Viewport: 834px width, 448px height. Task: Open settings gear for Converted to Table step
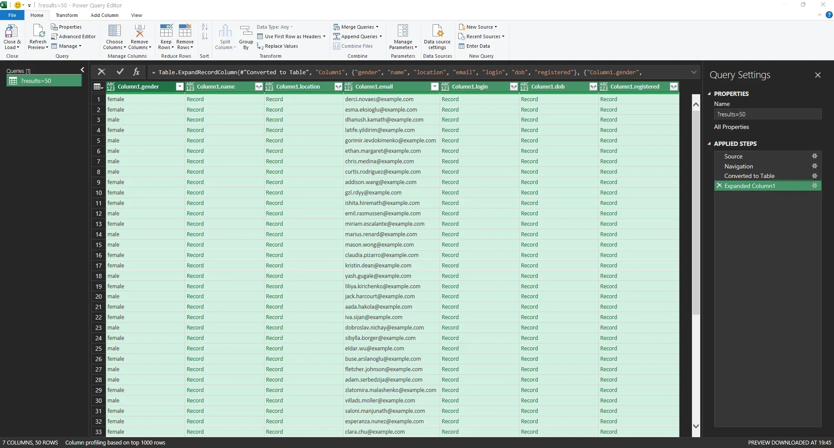pos(814,176)
